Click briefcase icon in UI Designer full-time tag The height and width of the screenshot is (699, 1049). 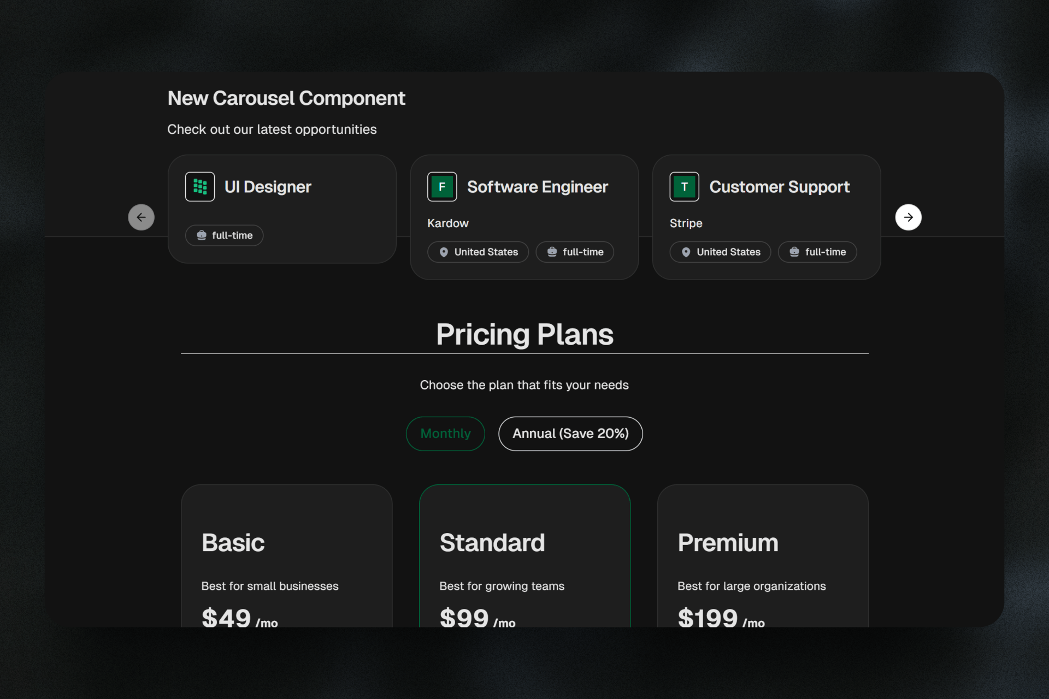point(202,235)
